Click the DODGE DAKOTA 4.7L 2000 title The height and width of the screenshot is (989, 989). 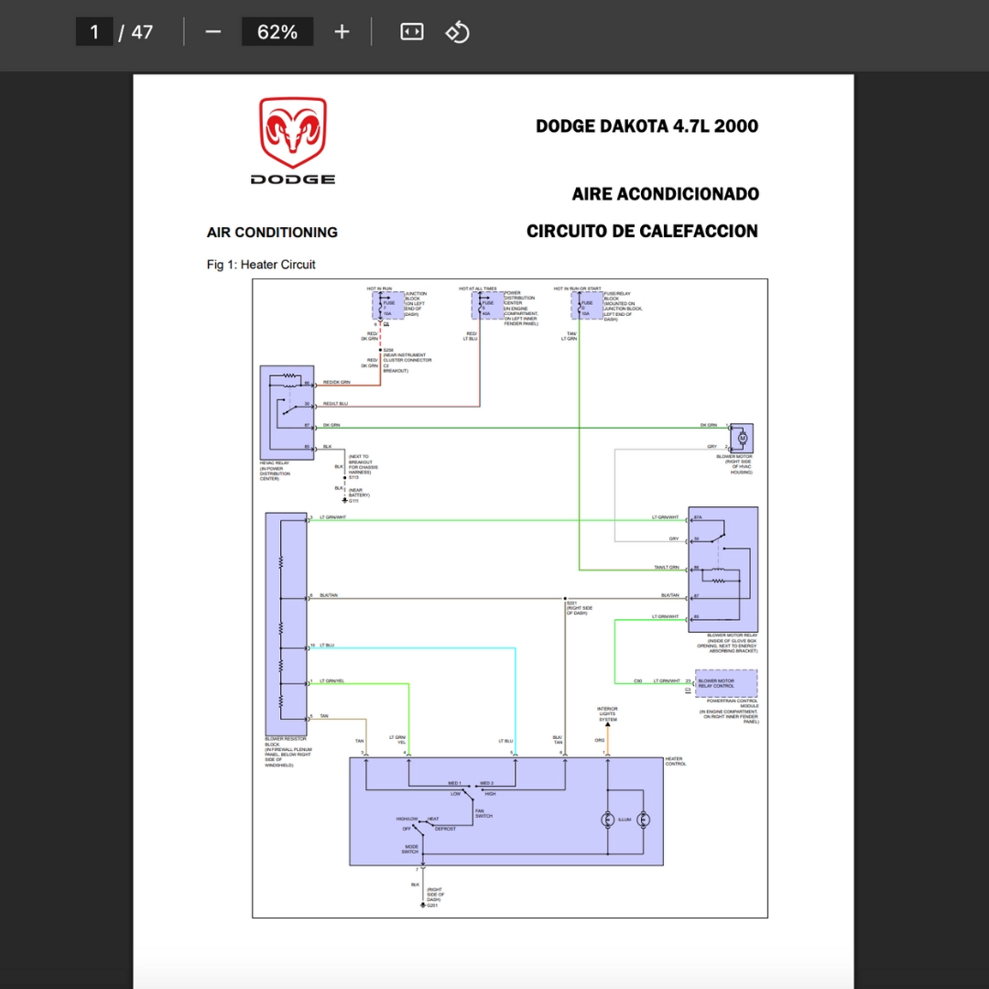(x=647, y=126)
